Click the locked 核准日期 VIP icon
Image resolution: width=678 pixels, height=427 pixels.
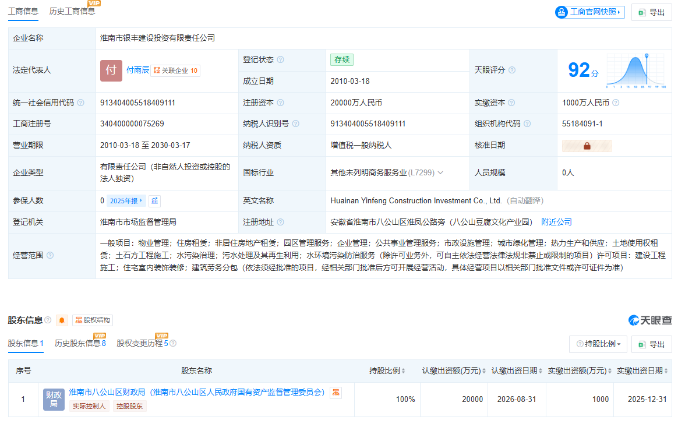587,146
